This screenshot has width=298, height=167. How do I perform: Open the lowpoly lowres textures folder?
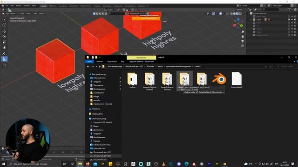[167, 81]
